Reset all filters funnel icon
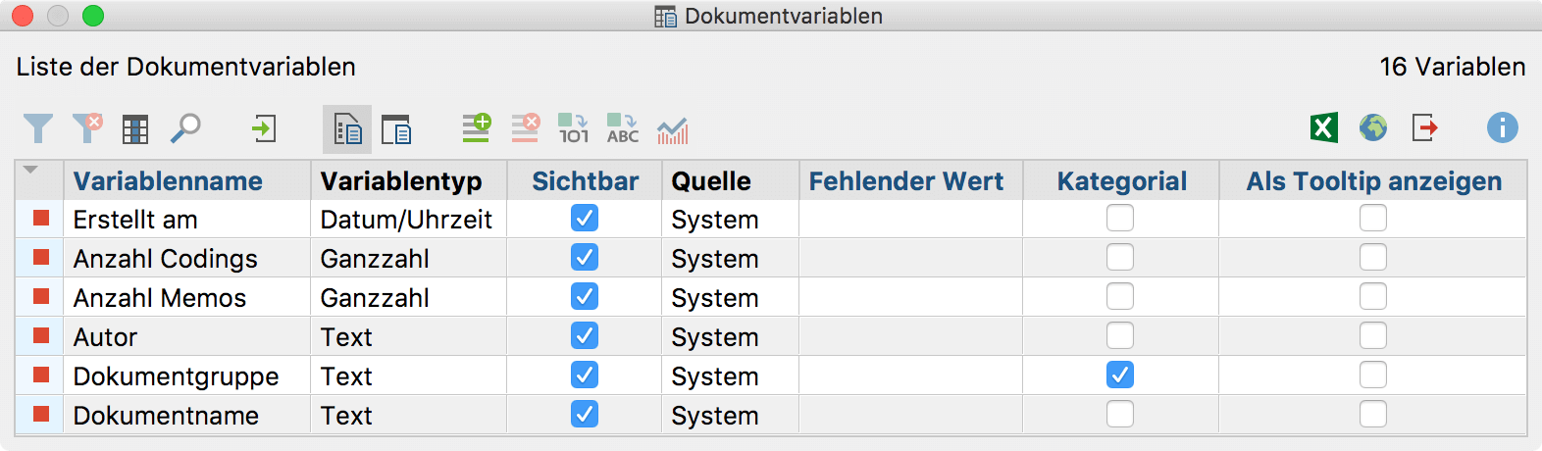The width and height of the screenshot is (1542, 451). pyautogui.click(x=87, y=128)
